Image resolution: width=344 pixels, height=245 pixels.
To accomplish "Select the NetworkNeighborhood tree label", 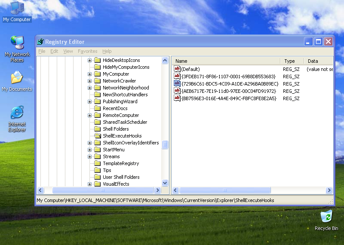I will pos(126,88).
